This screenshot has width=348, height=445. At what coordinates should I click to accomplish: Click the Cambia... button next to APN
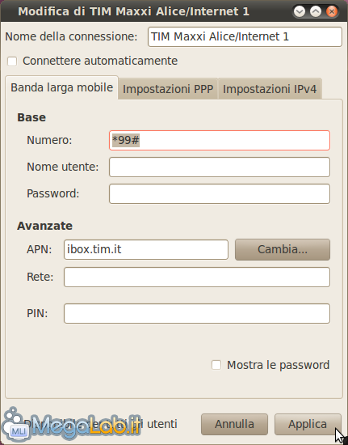[x=283, y=249]
